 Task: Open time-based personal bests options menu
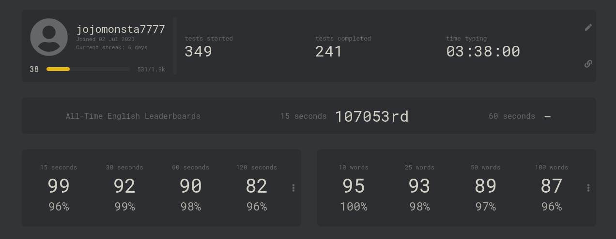coord(293,188)
